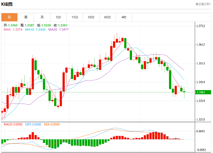This screenshot has height=153, width=213.
Task: Switch to the 月 monthly tab
Action: [x=42, y=17]
